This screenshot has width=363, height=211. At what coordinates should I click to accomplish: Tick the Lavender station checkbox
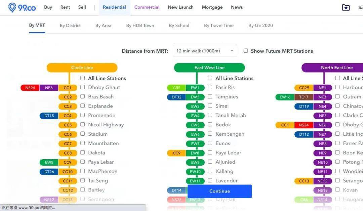click(x=210, y=180)
